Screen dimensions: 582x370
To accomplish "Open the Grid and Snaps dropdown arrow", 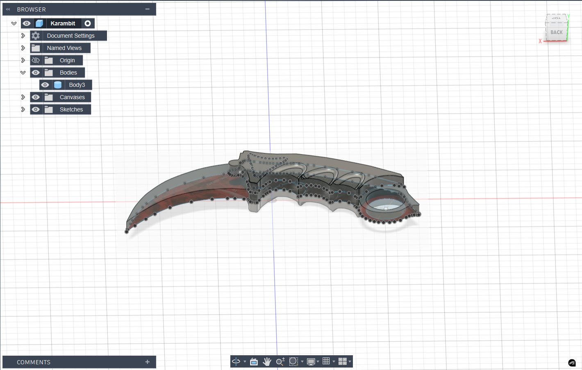I will [x=334, y=361].
